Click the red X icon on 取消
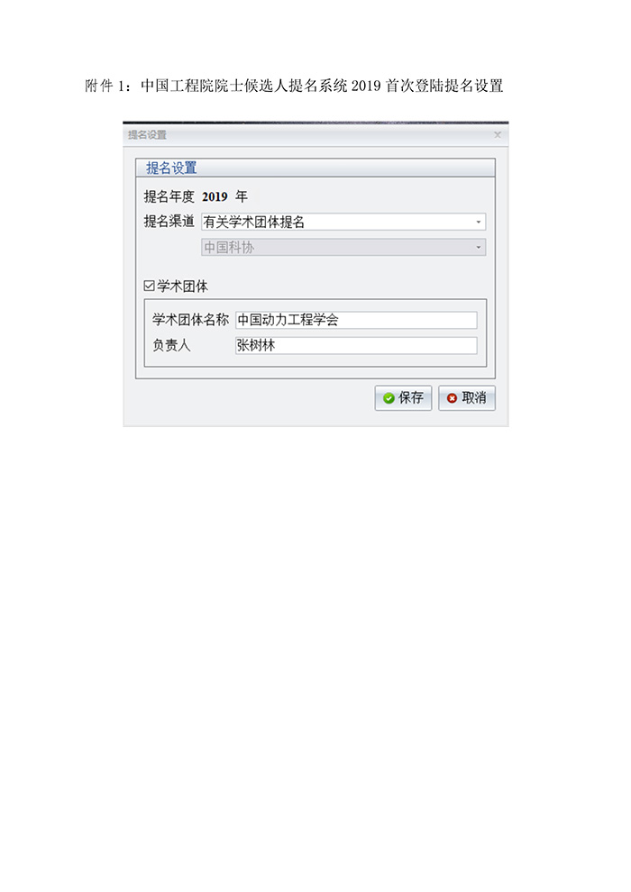Viewport: 631px width, 892px height. coord(452,398)
